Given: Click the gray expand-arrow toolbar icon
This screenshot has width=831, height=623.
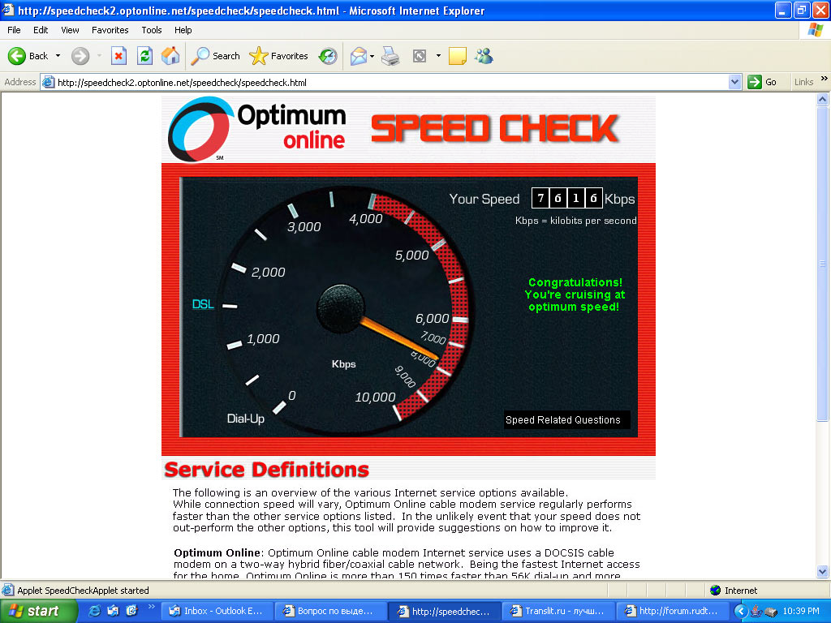Looking at the screenshot, I should [x=420, y=56].
